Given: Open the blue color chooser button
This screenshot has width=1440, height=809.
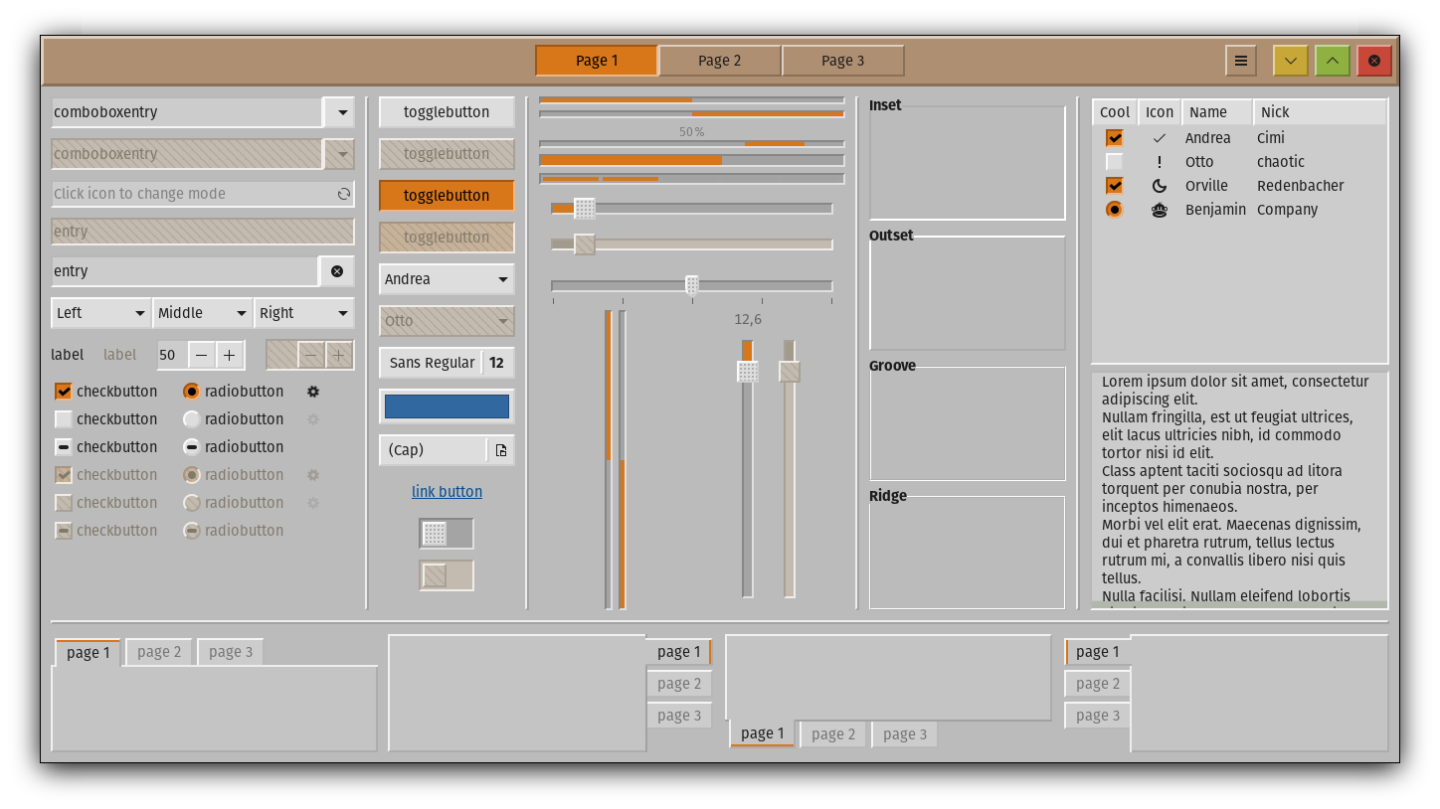Looking at the screenshot, I should click(x=447, y=406).
